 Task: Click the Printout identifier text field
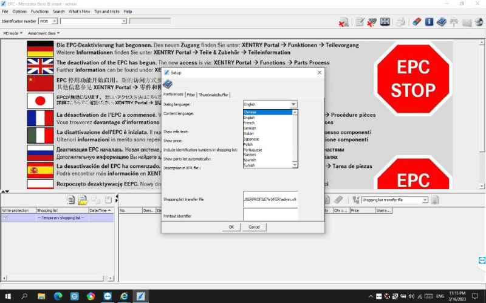pyautogui.click(x=270, y=214)
